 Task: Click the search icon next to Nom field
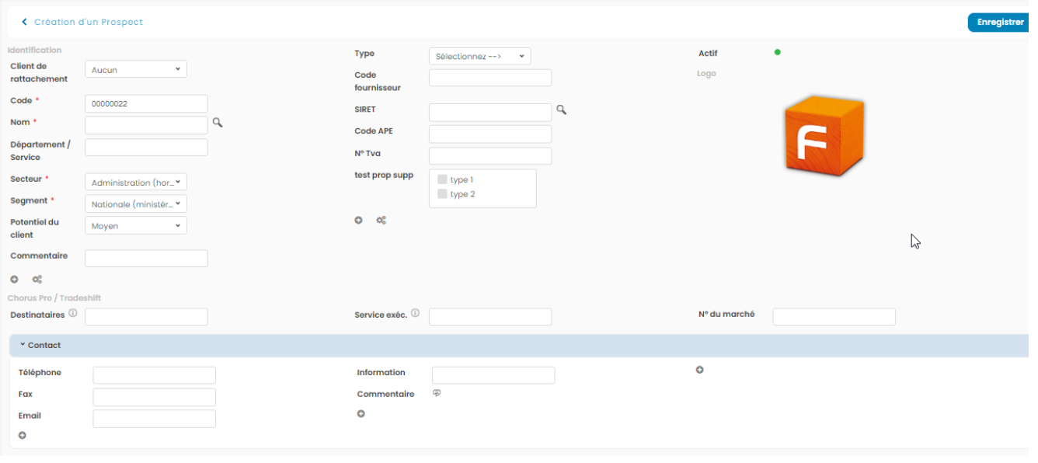click(x=218, y=123)
